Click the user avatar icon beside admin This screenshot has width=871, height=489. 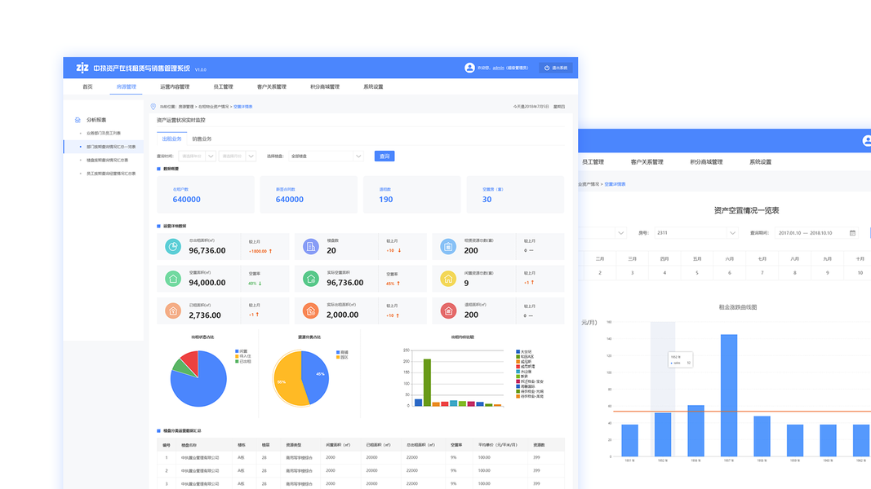pyautogui.click(x=469, y=68)
